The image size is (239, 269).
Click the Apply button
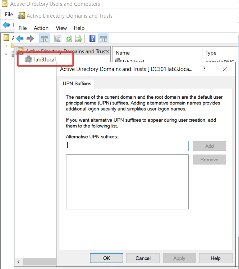179,258
